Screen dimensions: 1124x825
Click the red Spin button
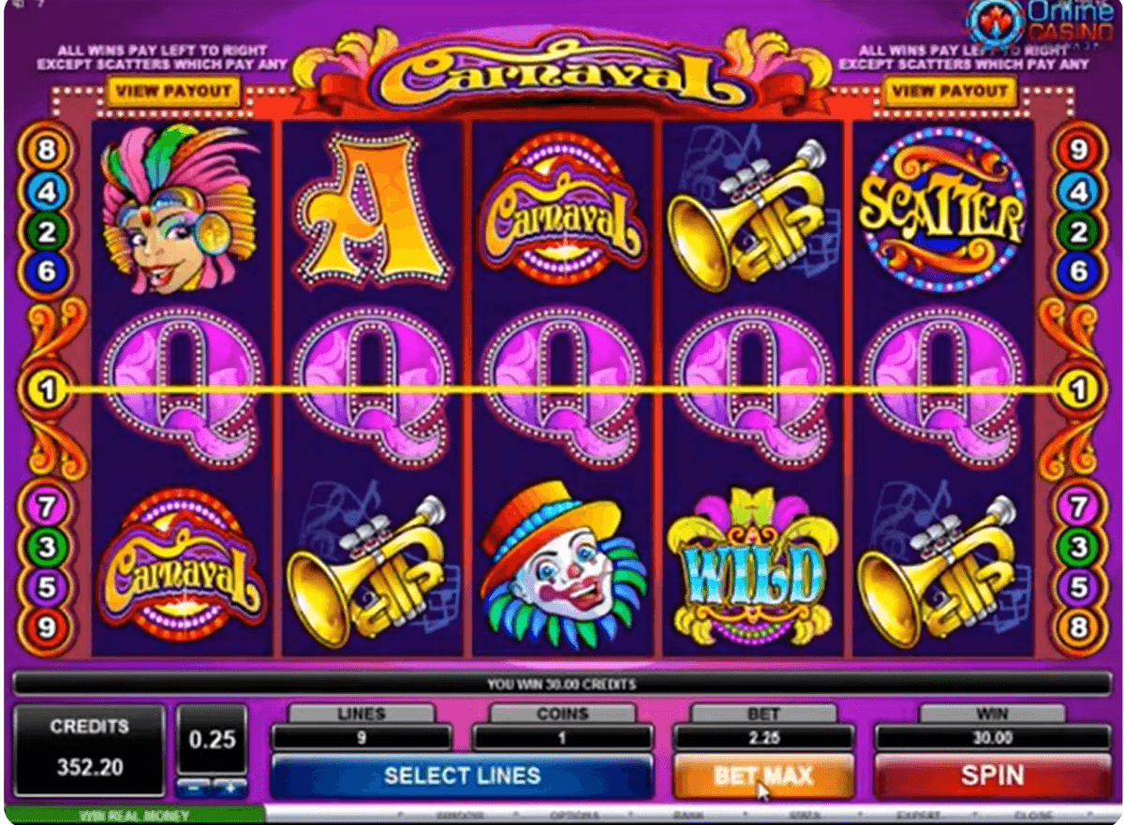point(992,776)
